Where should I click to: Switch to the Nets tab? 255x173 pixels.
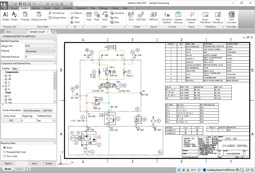pyautogui.click(x=15, y=69)
